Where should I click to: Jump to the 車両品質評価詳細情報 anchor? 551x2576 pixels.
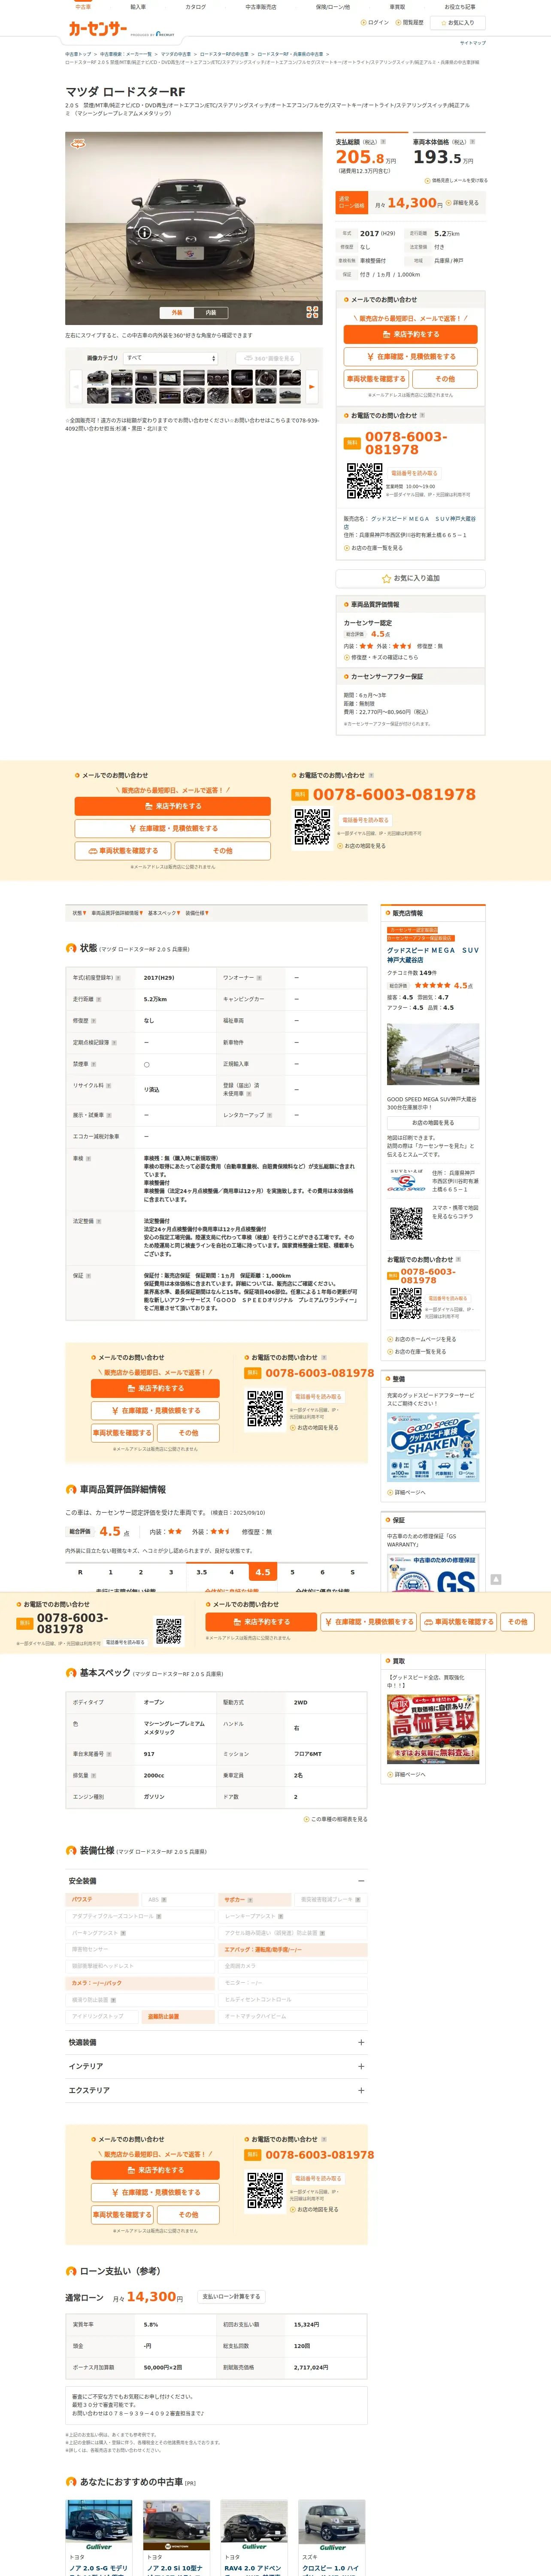[117, 913]
